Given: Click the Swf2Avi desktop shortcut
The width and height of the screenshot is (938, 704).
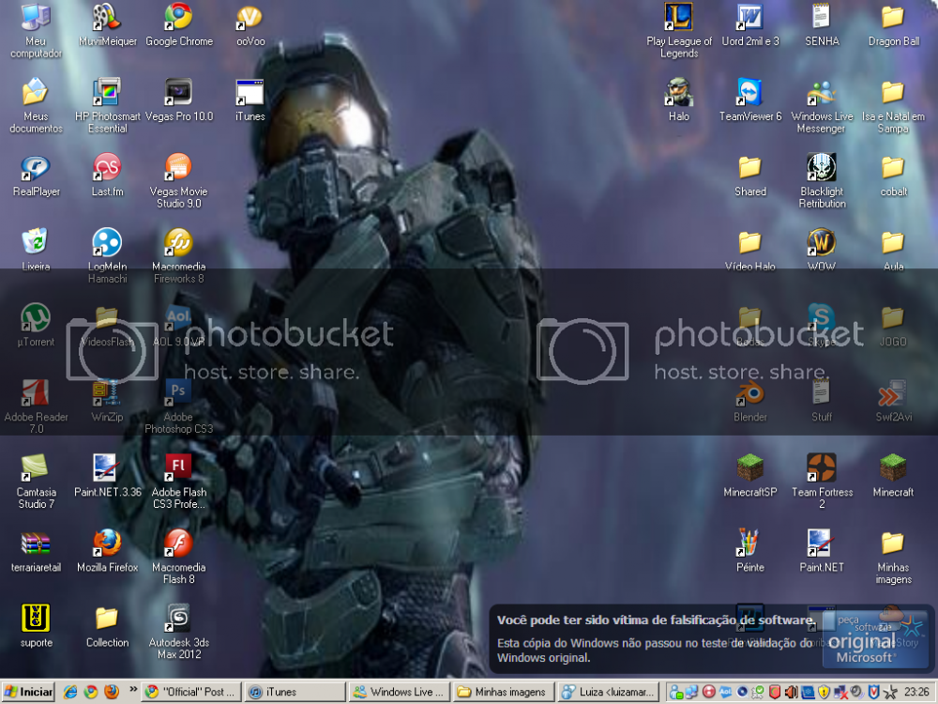Looking at the screenshot, I should (x=893, y=401).
